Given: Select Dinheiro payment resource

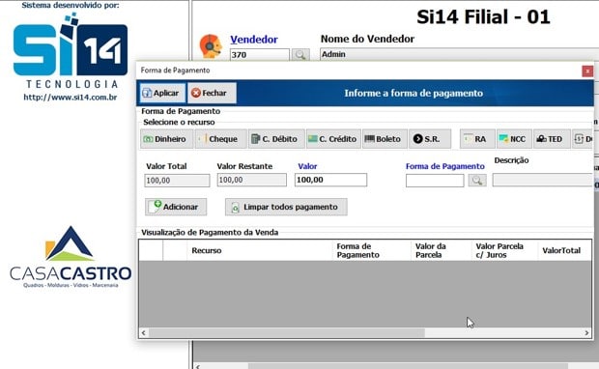Looking at the screenshot, I should click(166, 139).
